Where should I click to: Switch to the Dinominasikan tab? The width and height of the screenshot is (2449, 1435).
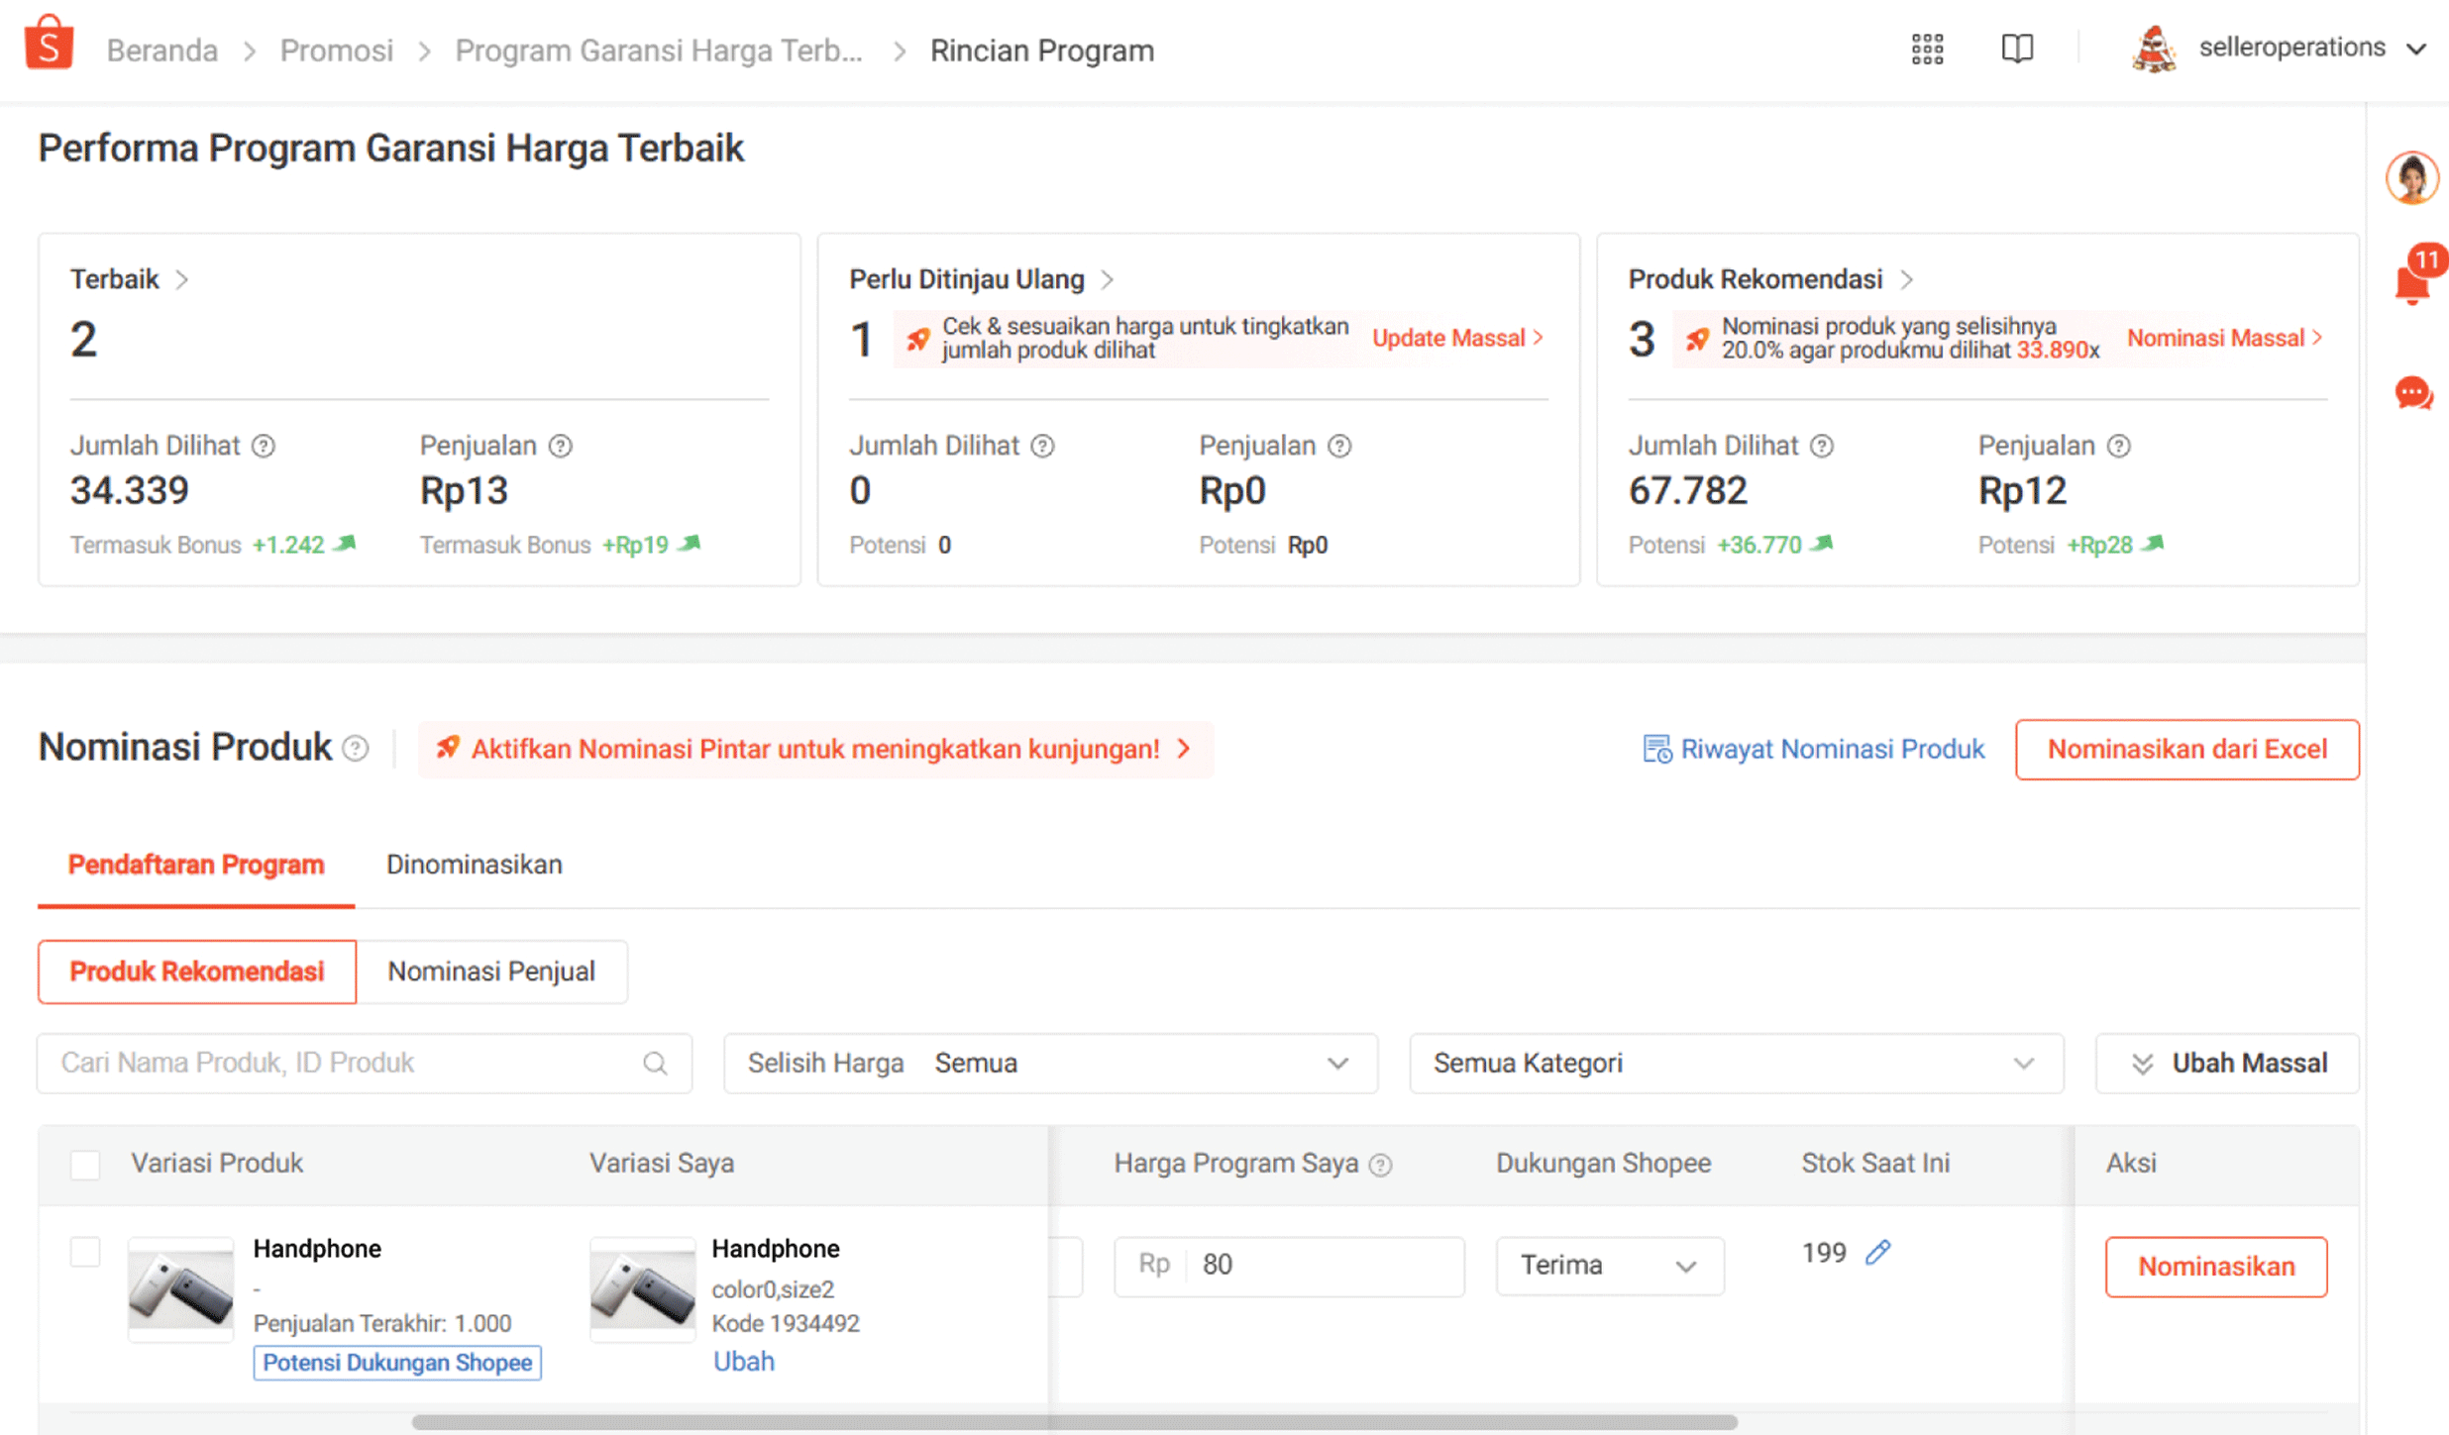point(475,865)
